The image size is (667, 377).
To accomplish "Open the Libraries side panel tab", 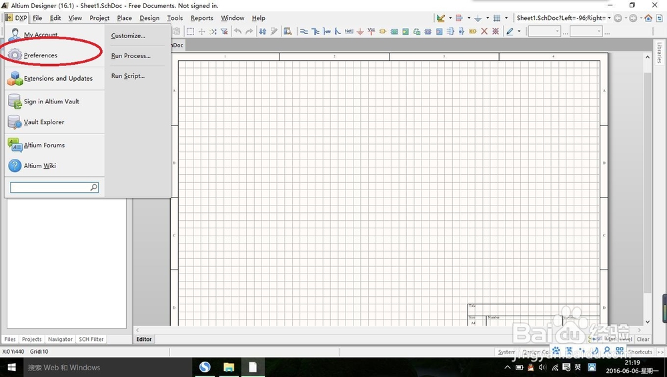I will pos(659,53).
